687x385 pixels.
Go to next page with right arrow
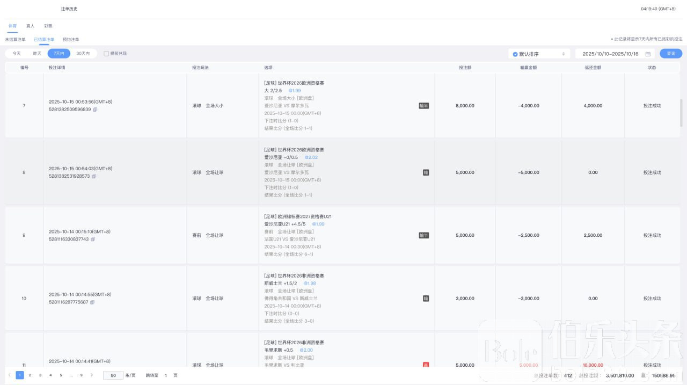pyautogui.click(x=92, y=375)
